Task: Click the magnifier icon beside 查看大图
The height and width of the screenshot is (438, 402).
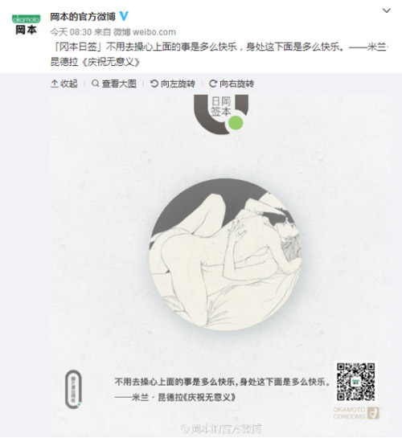Action: click(x=95, y=84)
